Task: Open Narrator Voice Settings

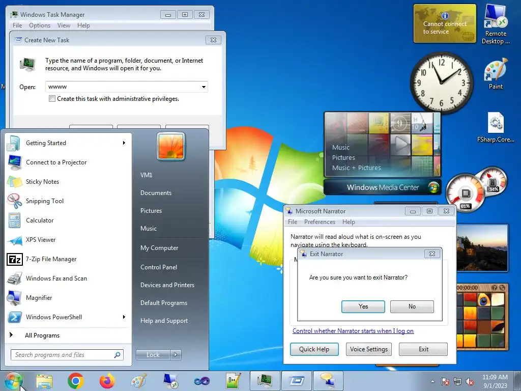Action: click(x=369, y=349)
